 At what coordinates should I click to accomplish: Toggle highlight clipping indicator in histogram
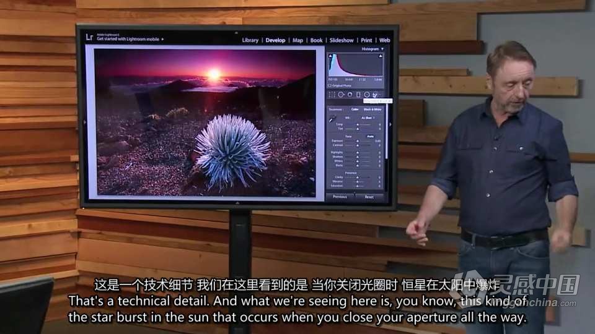point(380,56)
